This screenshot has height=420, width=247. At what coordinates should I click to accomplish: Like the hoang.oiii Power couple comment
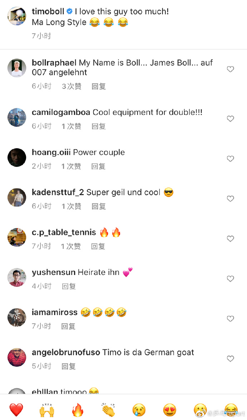(x=231, y=159)
